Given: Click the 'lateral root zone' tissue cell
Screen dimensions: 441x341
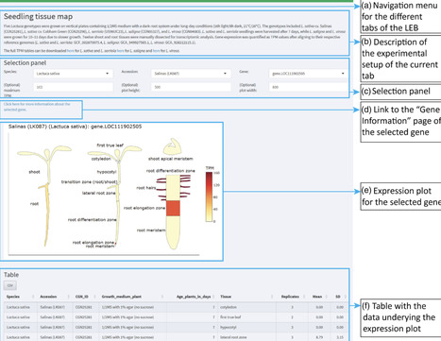Looking at the screenshot, I should coord(233,337).
